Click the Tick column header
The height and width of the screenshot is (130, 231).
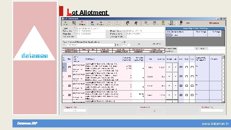[x=69, y=59]
